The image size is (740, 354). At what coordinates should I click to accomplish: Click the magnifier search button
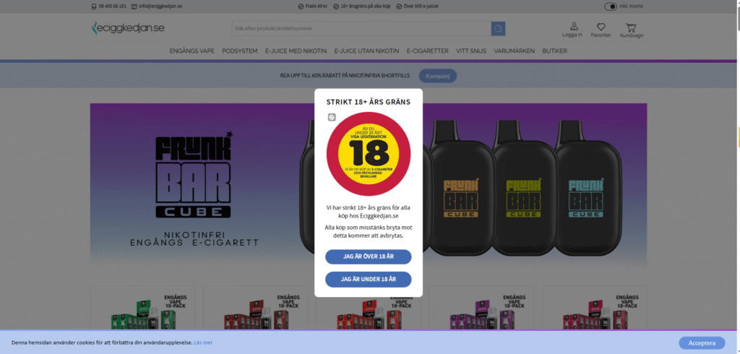tap(498, 28)
